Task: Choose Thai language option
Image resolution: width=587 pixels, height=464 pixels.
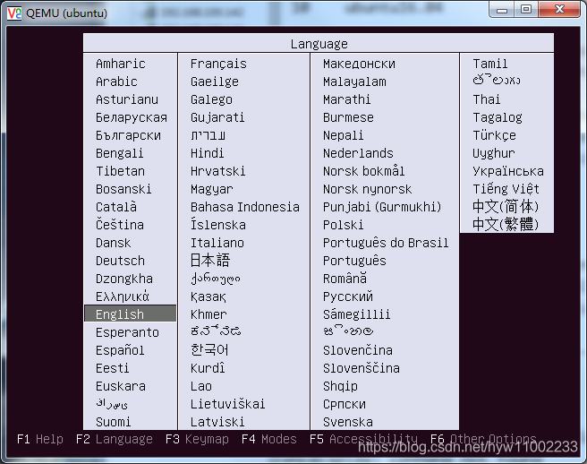Action: (x=486, y=99)
